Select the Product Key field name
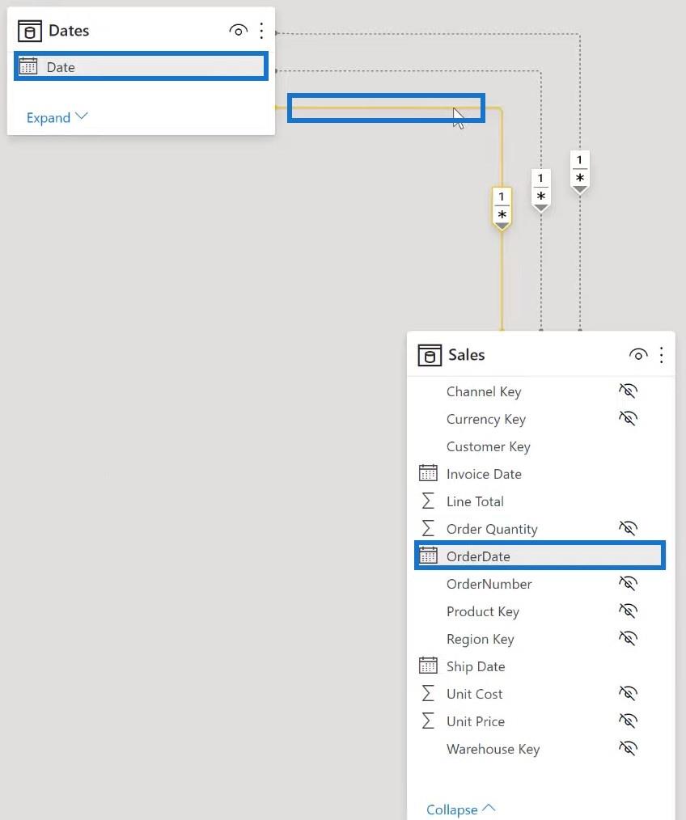 point(482,611)
